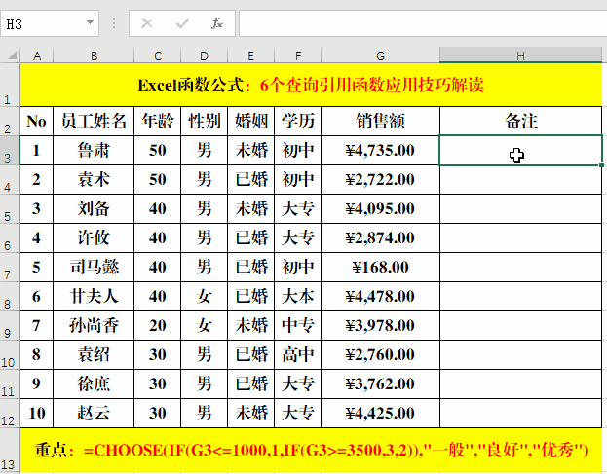607x474 pixels.
Task: Click the empty 备注 cell in 赵云's row
Action: [x=521, y=414]
